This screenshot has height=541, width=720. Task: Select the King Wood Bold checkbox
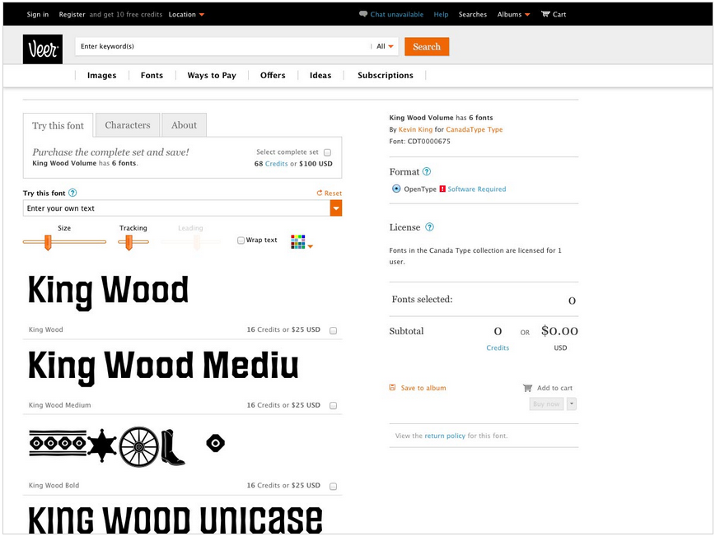[334, 487]
